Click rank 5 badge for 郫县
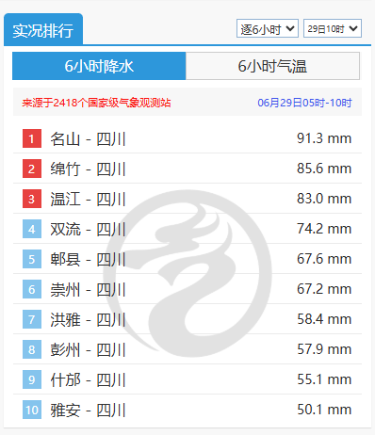The width and height of the screenshot is (375, 435). 32,259
